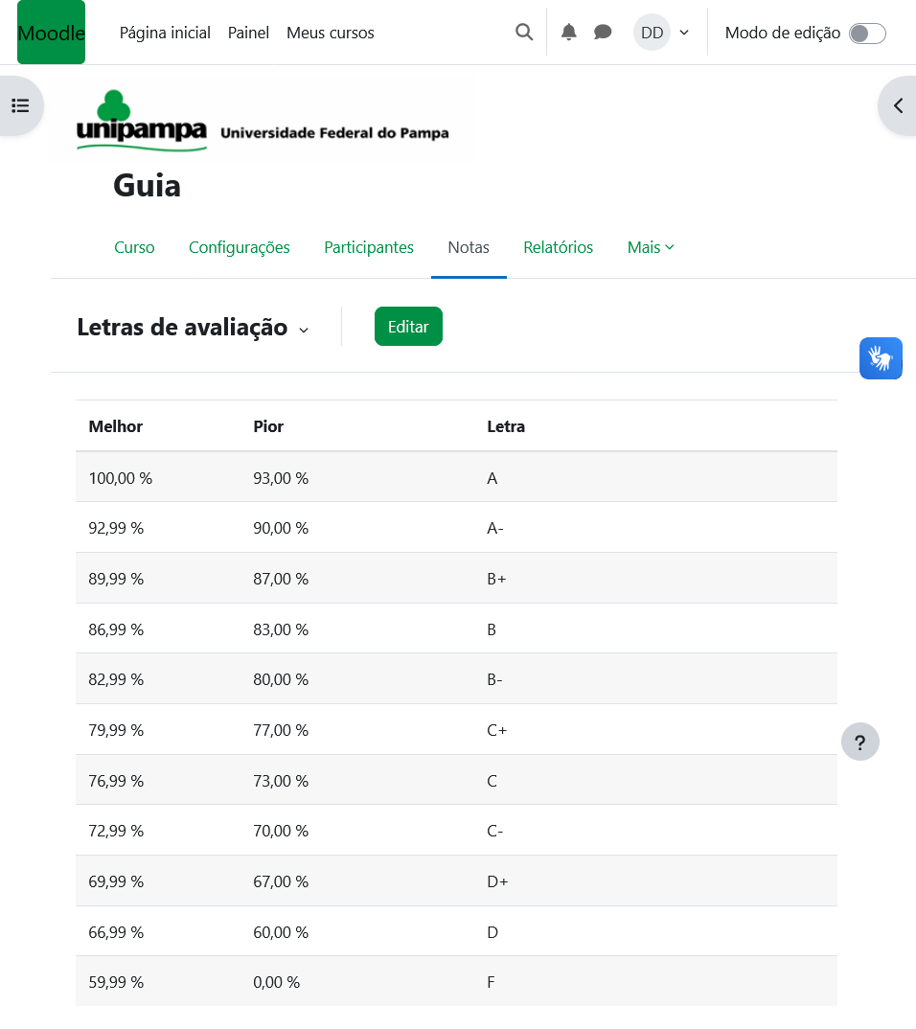The height and width of the screenshot is (1029, 916).
Task: Switch to the Participantes tab
Action: pos(369,247)
